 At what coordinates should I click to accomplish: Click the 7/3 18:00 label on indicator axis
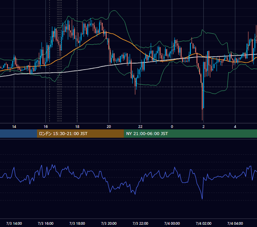pos(77,223)
